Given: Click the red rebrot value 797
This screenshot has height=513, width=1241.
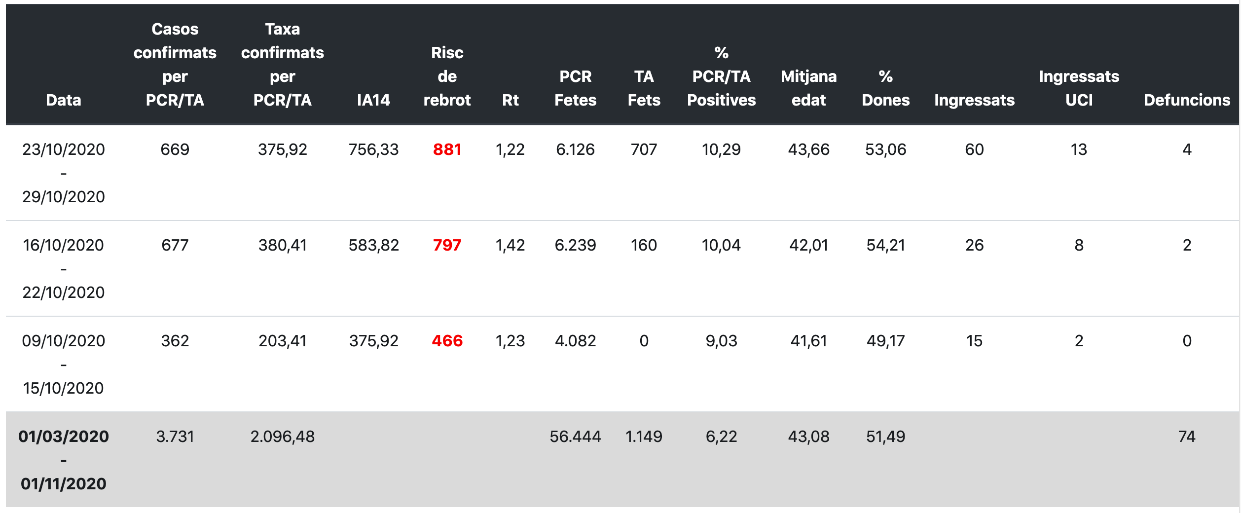Looking at the screenshot, I should (x=447, y=245).
